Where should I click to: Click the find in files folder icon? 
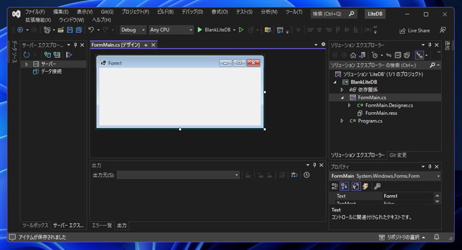click(x=267, y=30)
